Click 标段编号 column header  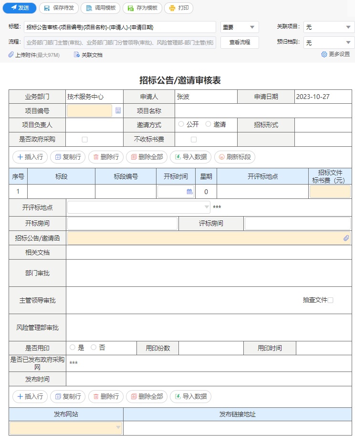[x=126, y=176]
